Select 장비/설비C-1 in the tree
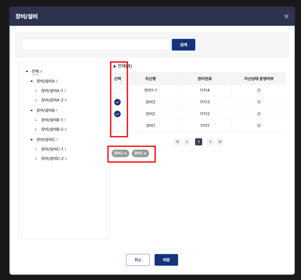This screenshot has height=280, width=301. (x=52, y=149)
